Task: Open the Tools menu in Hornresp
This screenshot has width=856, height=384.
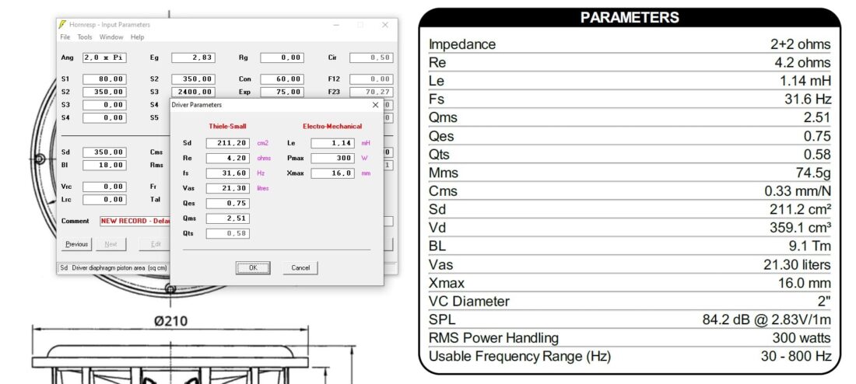Action: (x=85, y=37)
